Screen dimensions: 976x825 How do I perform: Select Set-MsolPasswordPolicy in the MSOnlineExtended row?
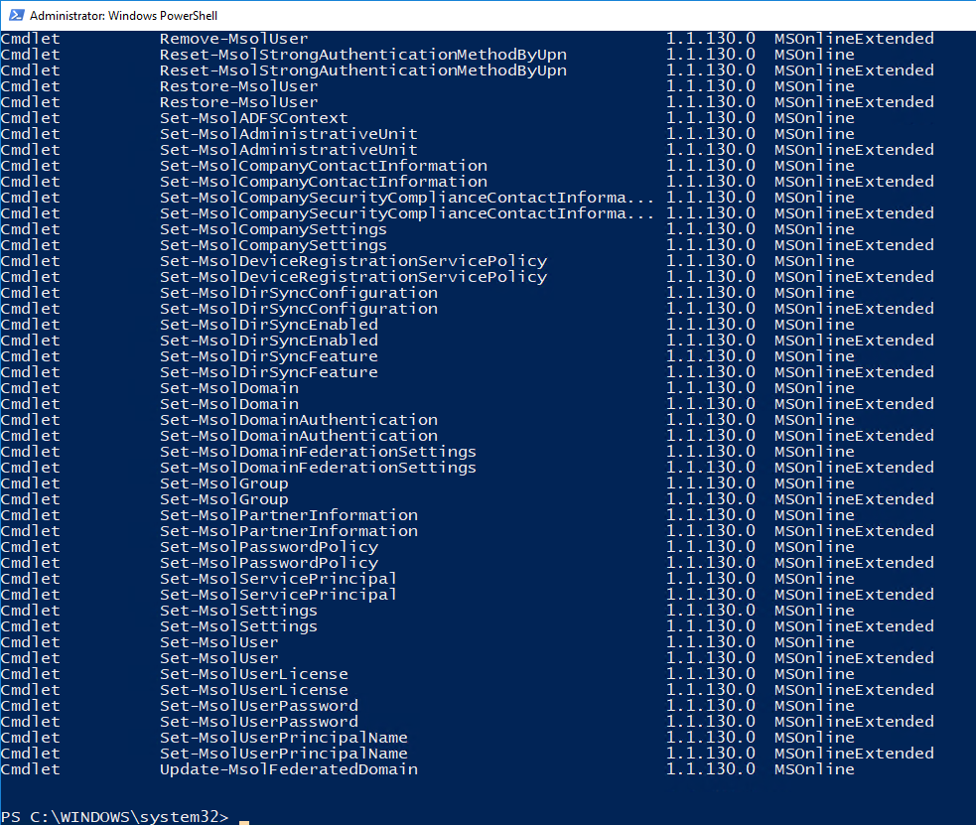click(x=268, y=563)
